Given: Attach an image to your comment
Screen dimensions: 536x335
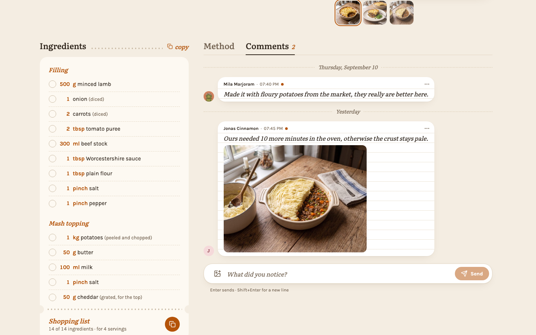Looking at the screenshot, I should 217,274.
